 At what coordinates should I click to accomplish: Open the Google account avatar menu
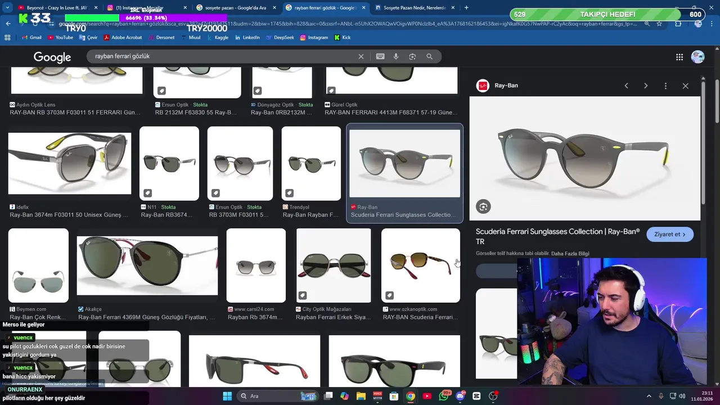[x=697, y=57]
